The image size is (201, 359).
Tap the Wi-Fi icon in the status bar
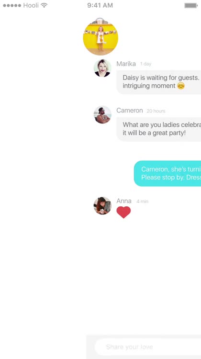[44, 5]
